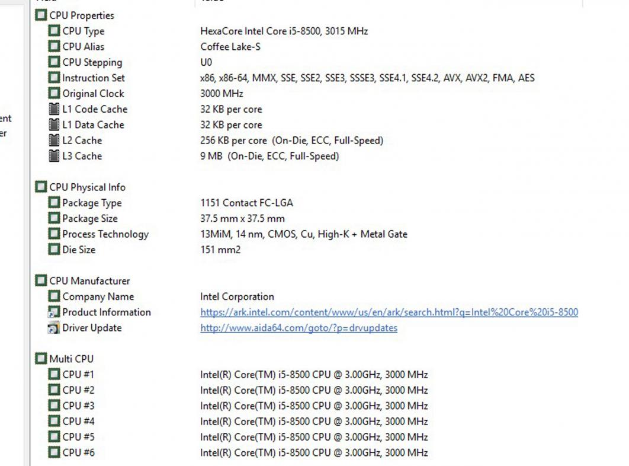The image size is (629, 466).
Task: Select the CPU #3 label text
Action: (78, 406)
